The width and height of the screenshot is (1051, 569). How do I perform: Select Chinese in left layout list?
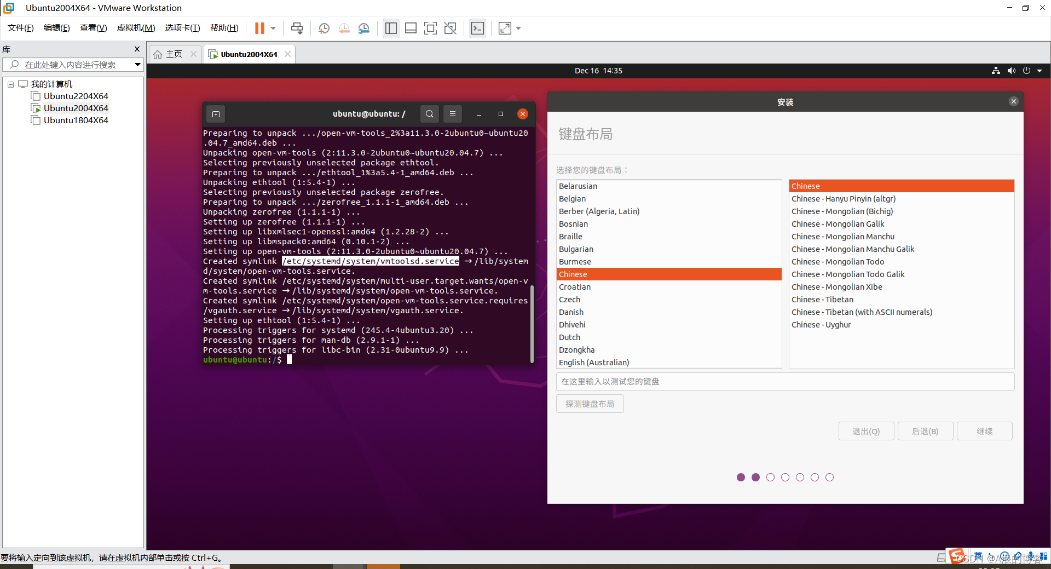[x=669, y=274]
